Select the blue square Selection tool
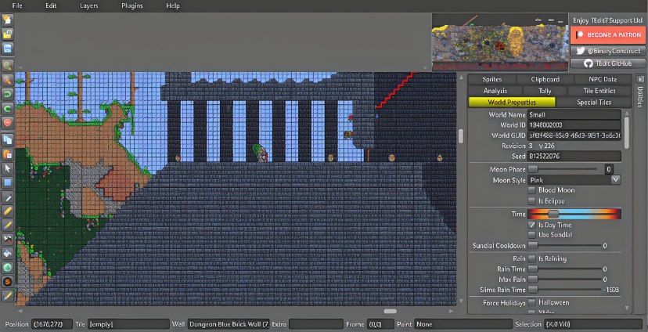648x332 pixels. coord(8,182)
